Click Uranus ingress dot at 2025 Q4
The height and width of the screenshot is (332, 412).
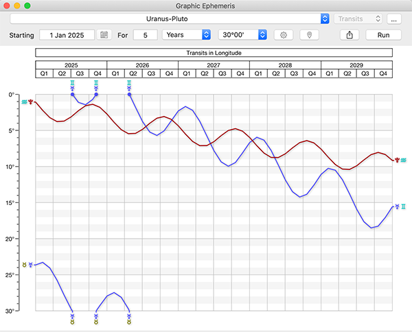pos(96,95)
